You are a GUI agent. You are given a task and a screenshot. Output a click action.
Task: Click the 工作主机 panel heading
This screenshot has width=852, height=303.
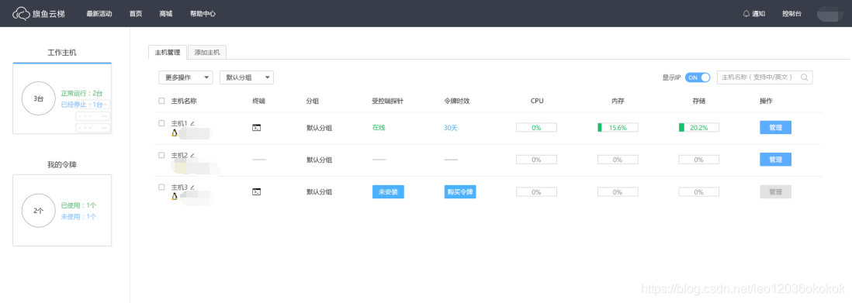click(62, 53)
